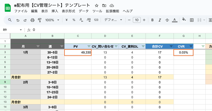Open filter dropdown on PV column header
This screenshot has width=212, height=111.
[x=89, y=47]
